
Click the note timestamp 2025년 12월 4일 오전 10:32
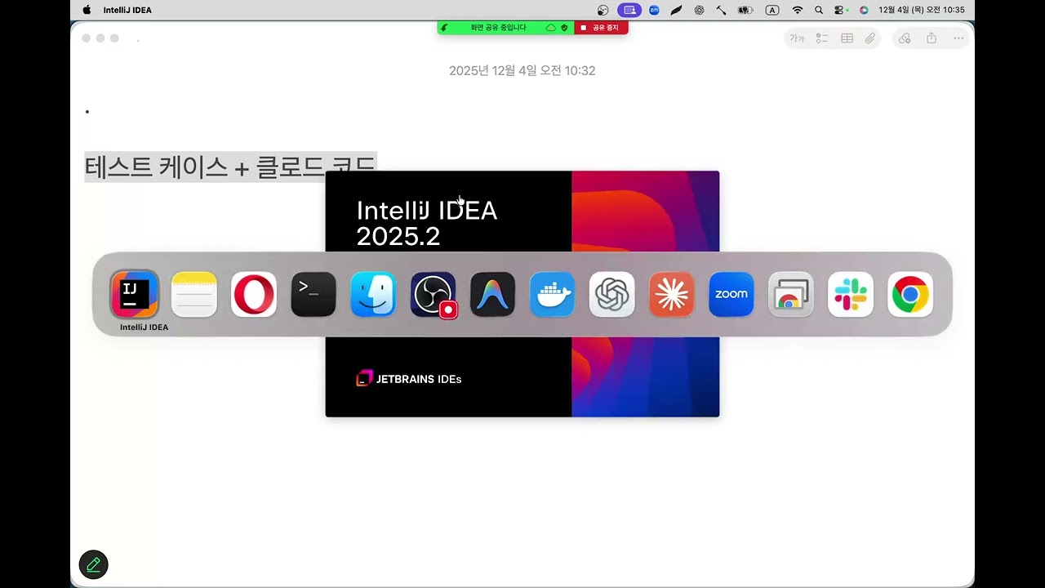(522, 71)
